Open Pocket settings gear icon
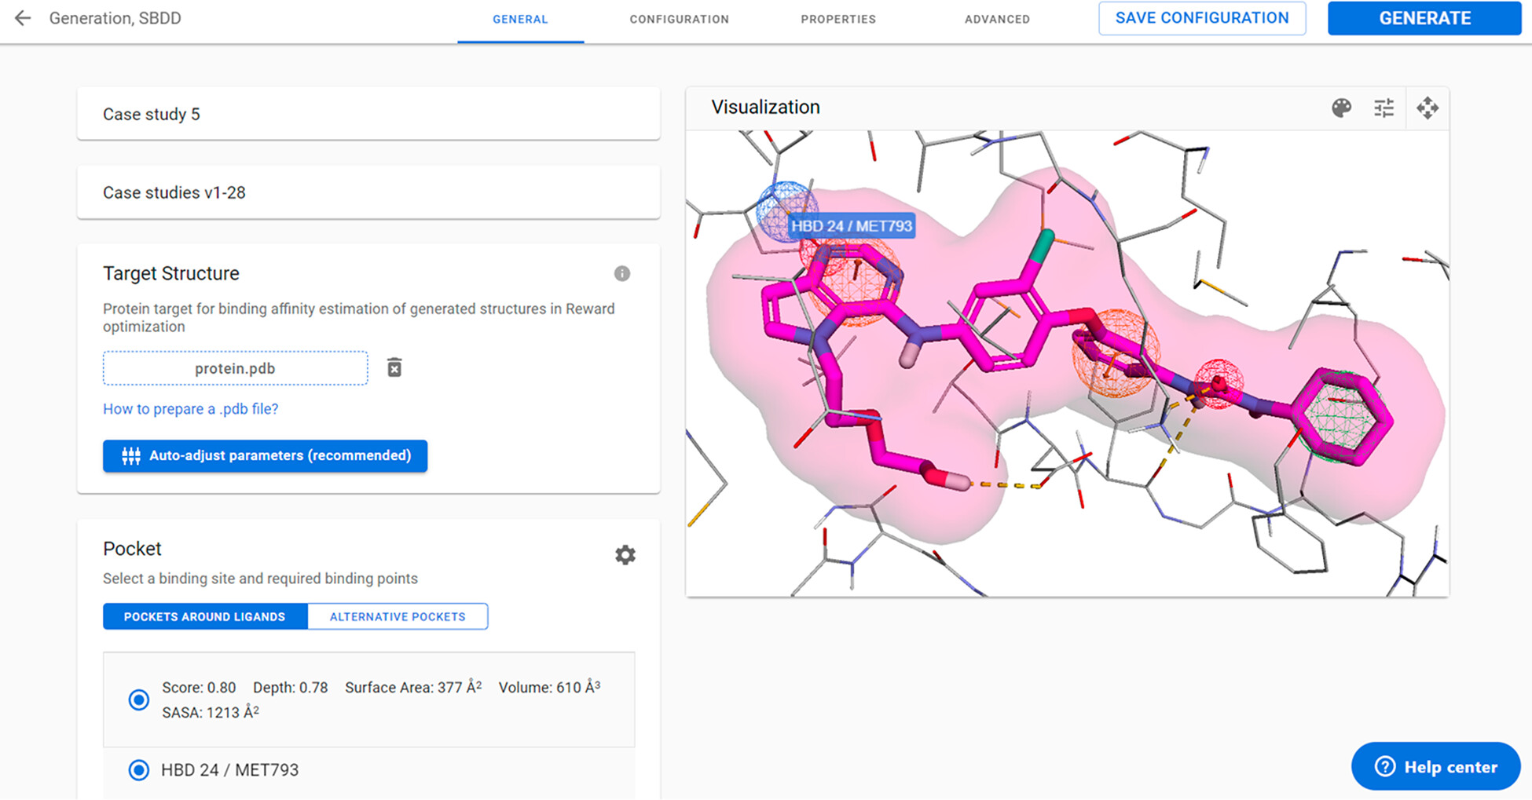Viewport: 1532px width, 800px height. (625, 555)
